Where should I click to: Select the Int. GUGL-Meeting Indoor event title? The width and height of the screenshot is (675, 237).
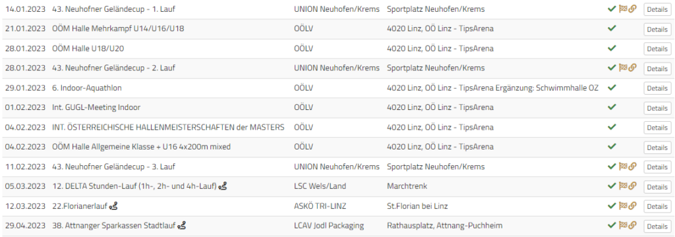tap(96, 107)
